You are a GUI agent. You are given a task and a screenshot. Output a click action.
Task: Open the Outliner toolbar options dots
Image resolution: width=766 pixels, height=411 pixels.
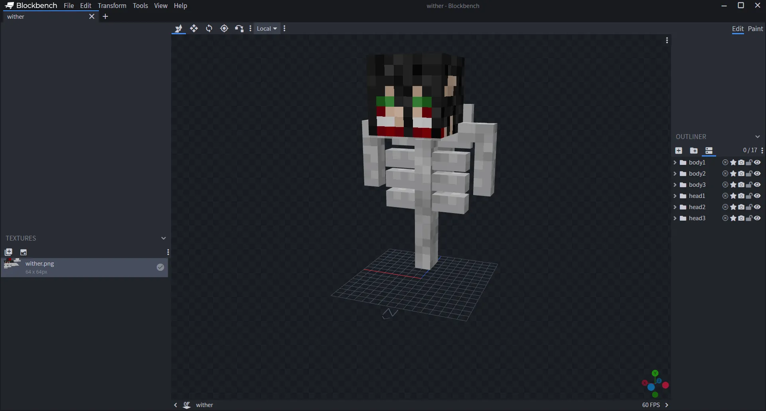click(762, 151)
